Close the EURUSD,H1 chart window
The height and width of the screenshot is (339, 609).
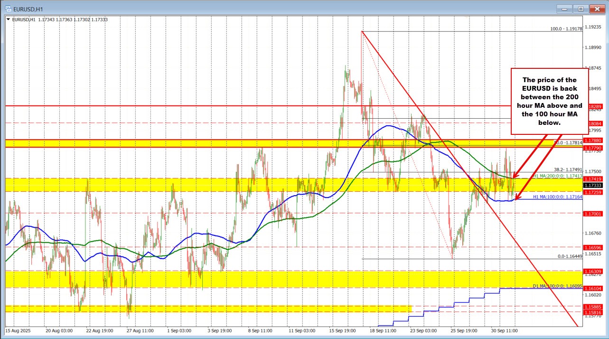point(596,9)
